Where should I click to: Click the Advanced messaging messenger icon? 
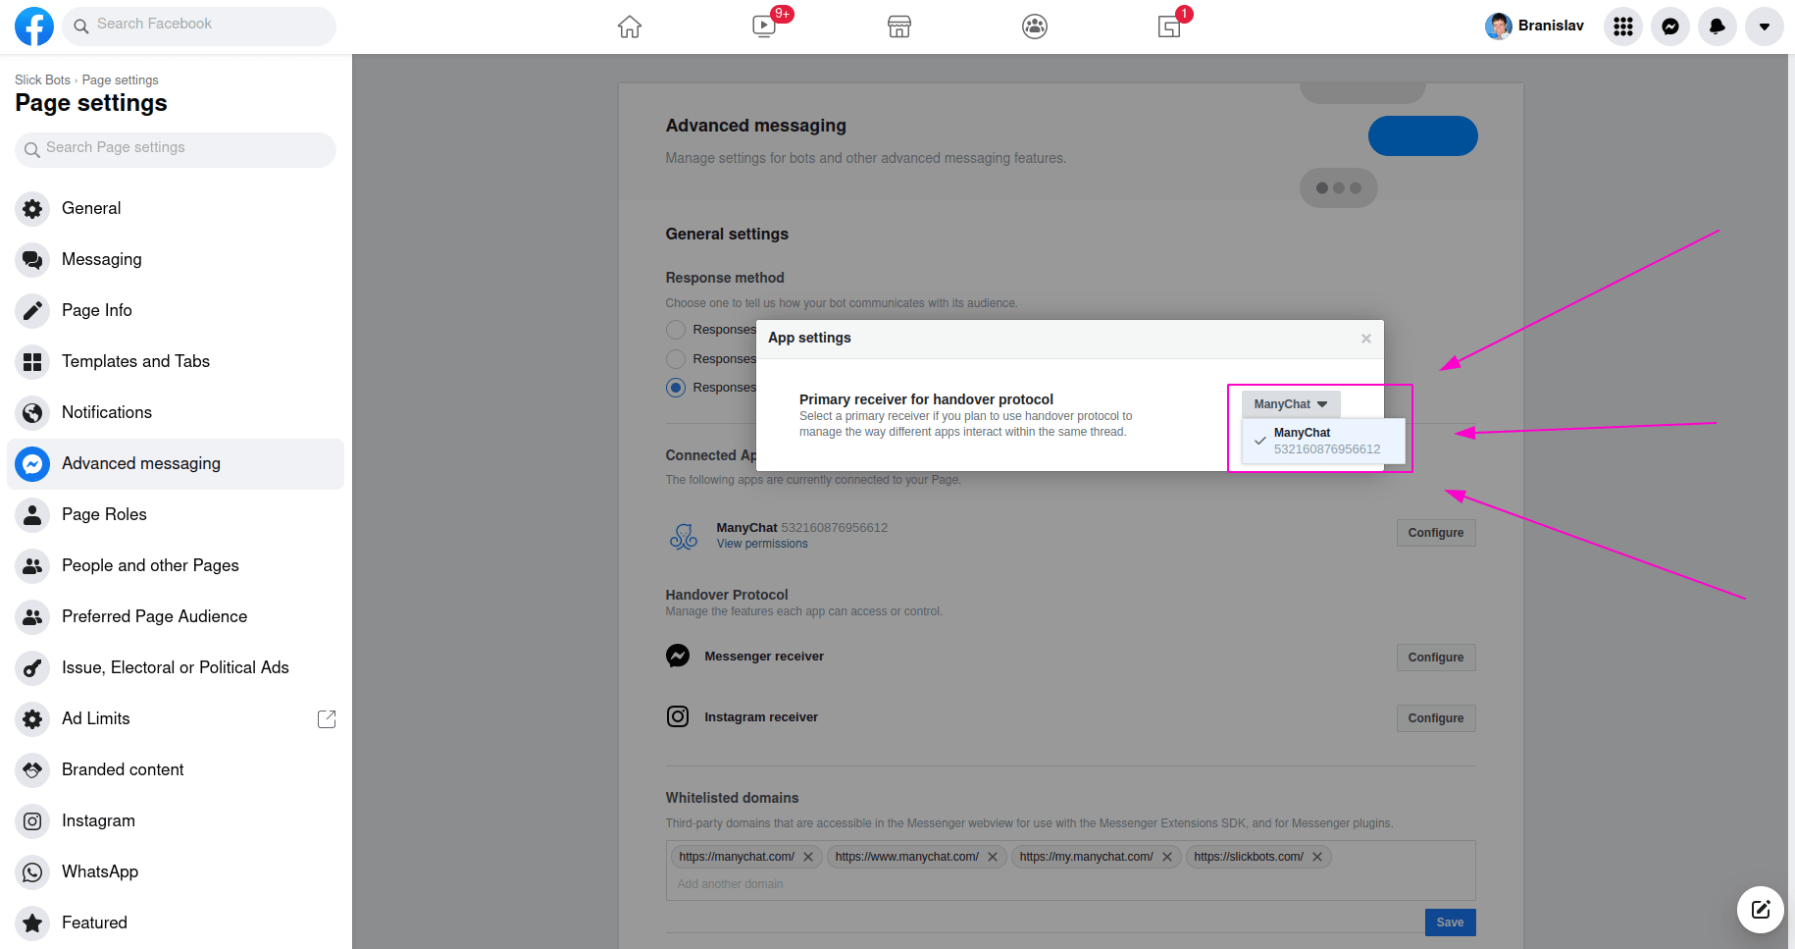click(32, 464)
